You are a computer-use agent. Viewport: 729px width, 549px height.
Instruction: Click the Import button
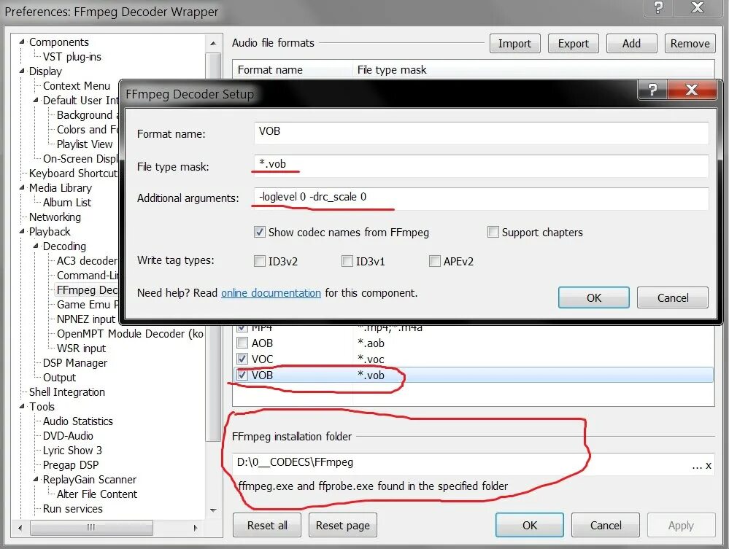tap(514, 44)
